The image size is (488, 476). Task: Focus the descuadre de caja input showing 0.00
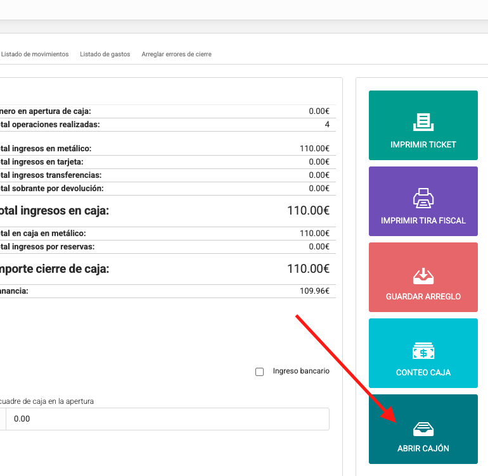167,419
